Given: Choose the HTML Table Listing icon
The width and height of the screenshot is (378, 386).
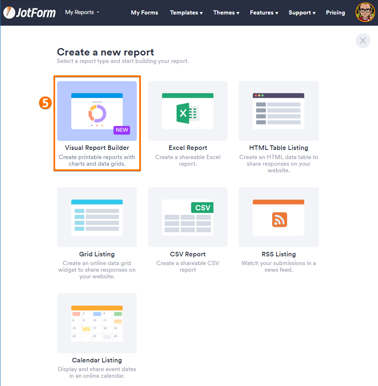Looking at the screenshot, I should tap(279, 111).
